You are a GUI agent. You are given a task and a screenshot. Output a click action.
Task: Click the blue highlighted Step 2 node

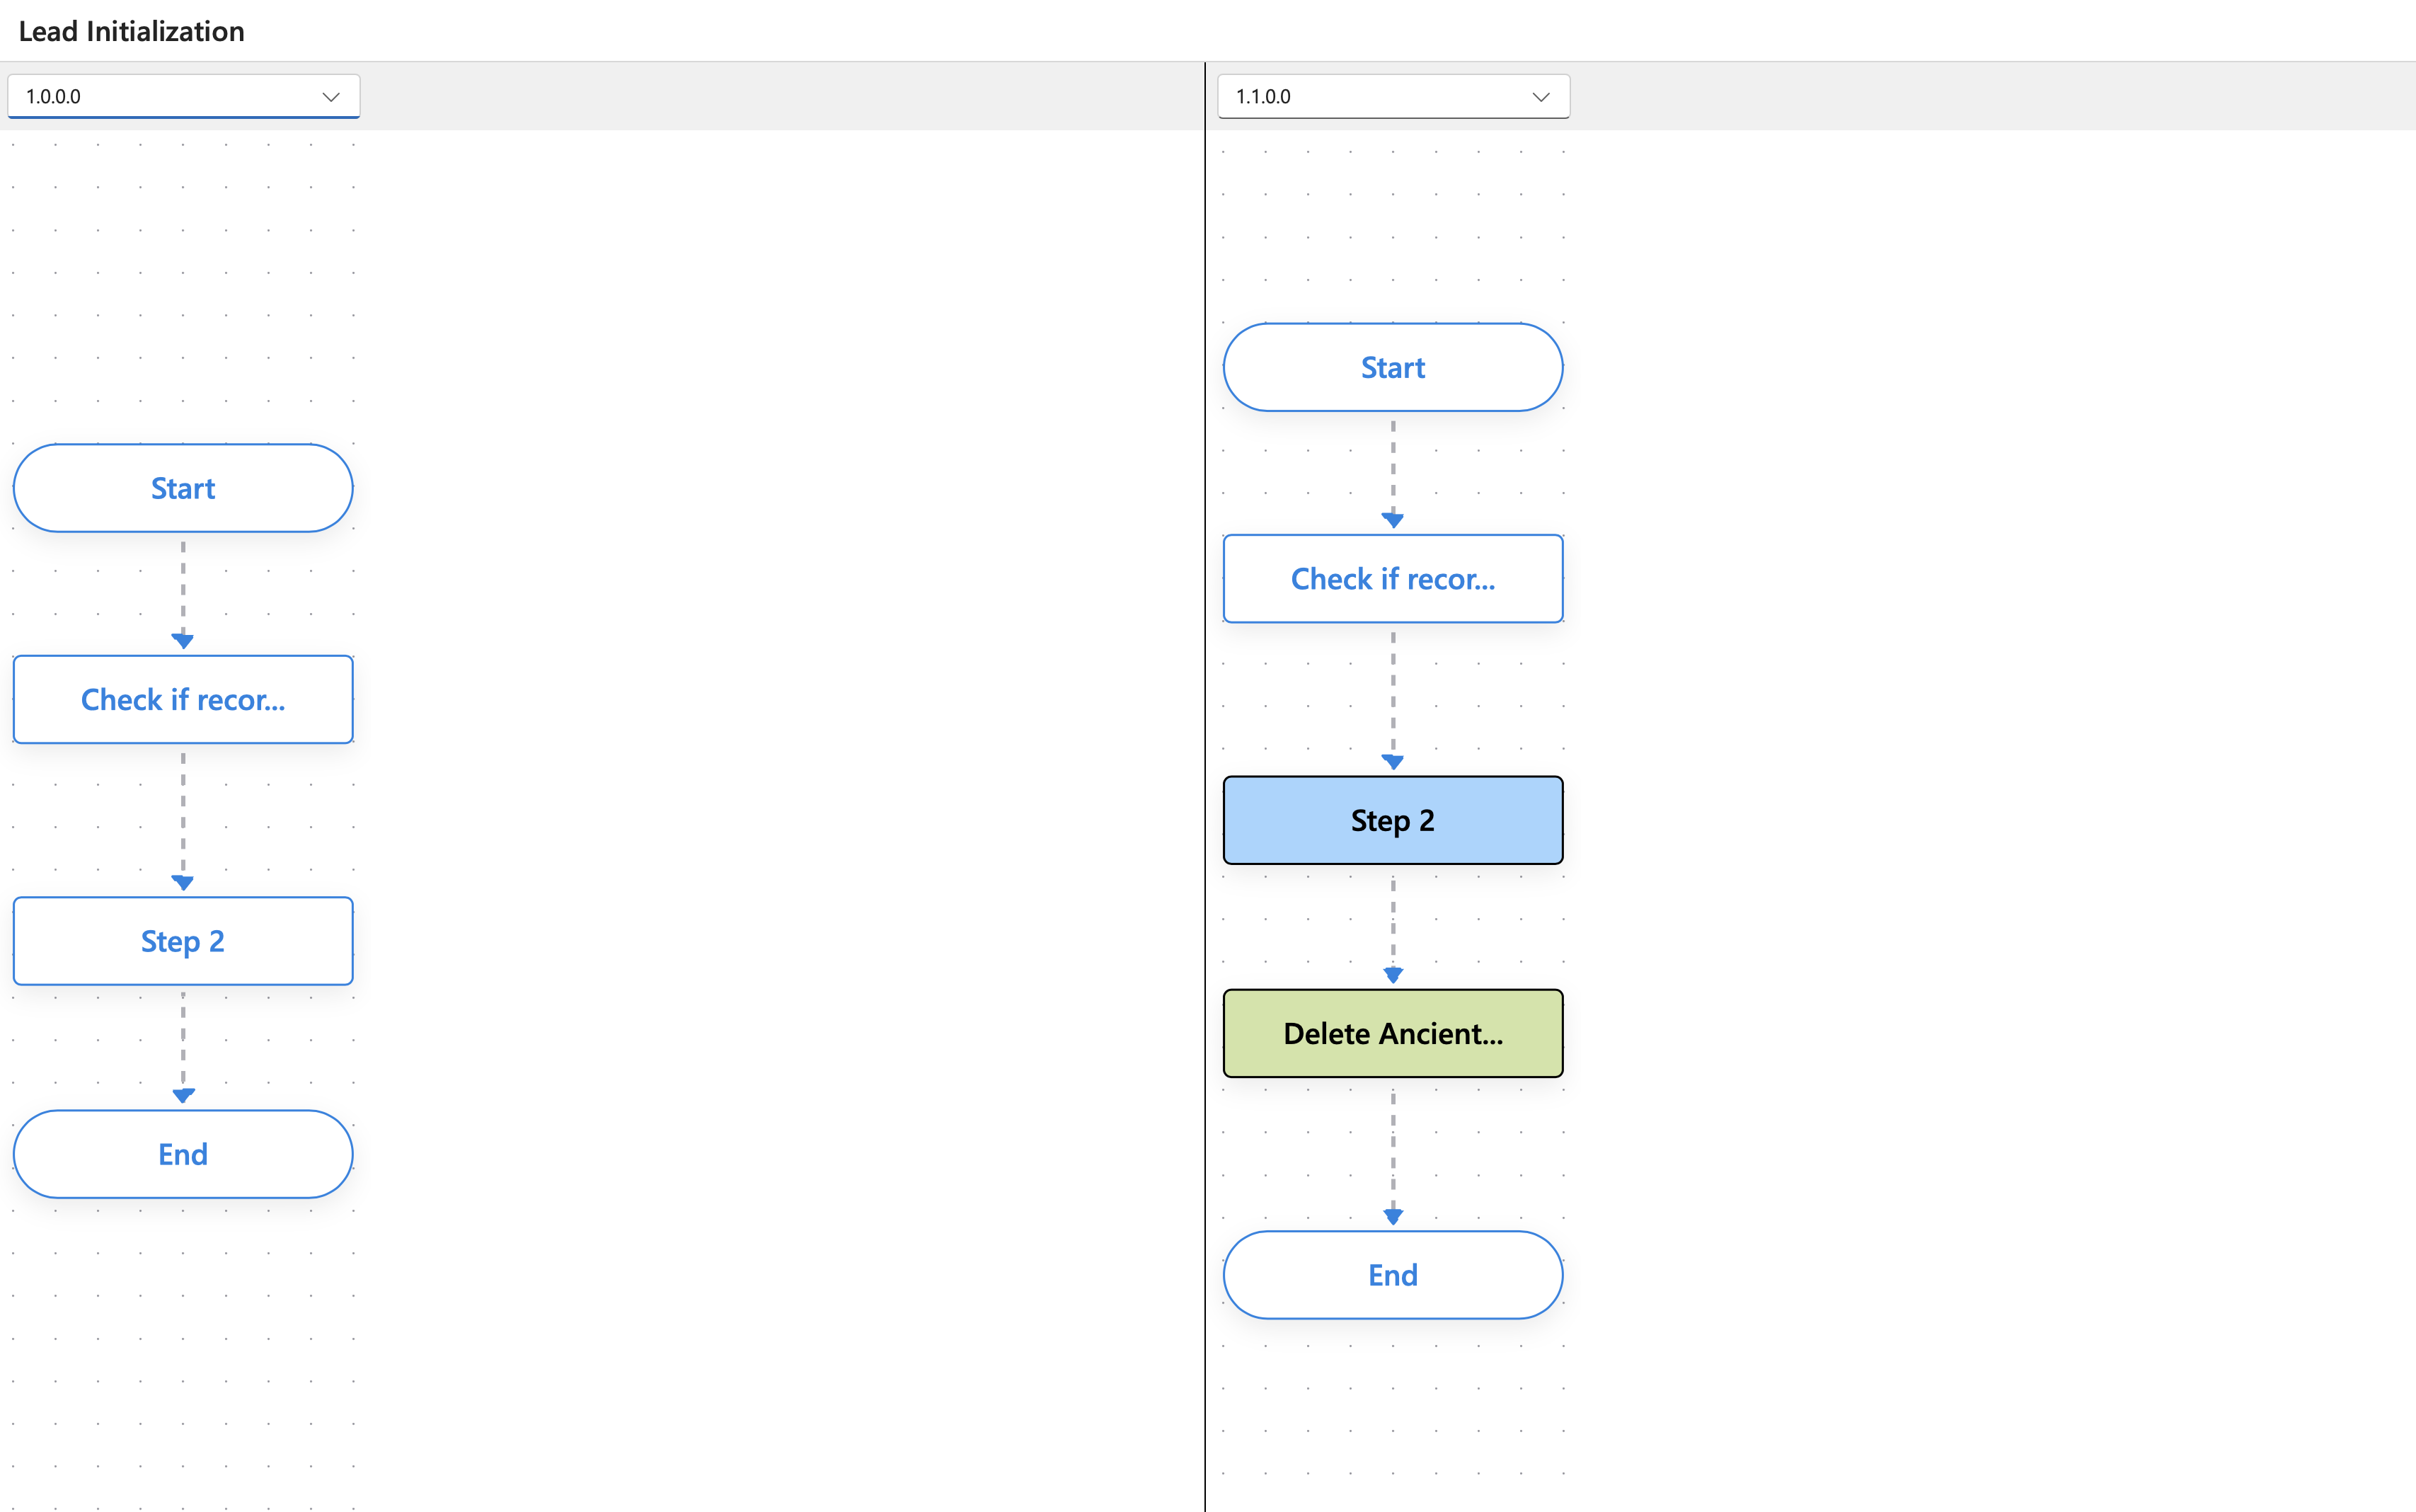[1393, 820]
